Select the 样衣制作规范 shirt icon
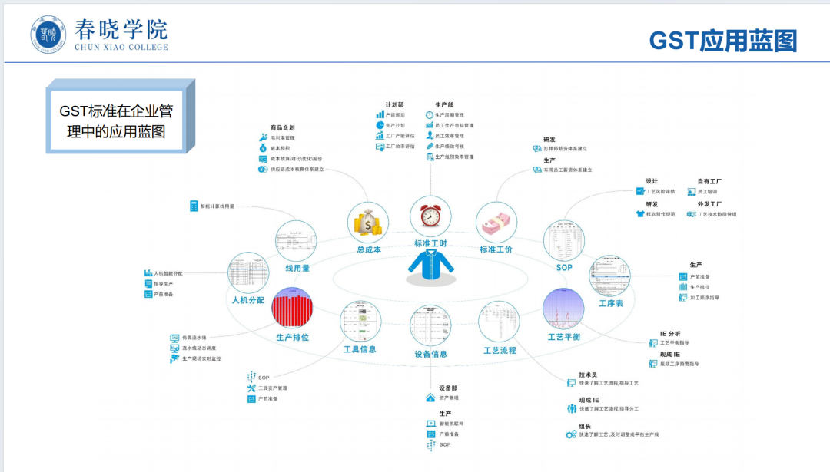The image size is (830, 472). 640,213
